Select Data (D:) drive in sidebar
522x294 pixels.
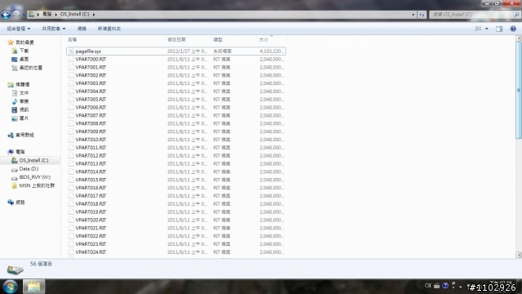click(25, 169)
